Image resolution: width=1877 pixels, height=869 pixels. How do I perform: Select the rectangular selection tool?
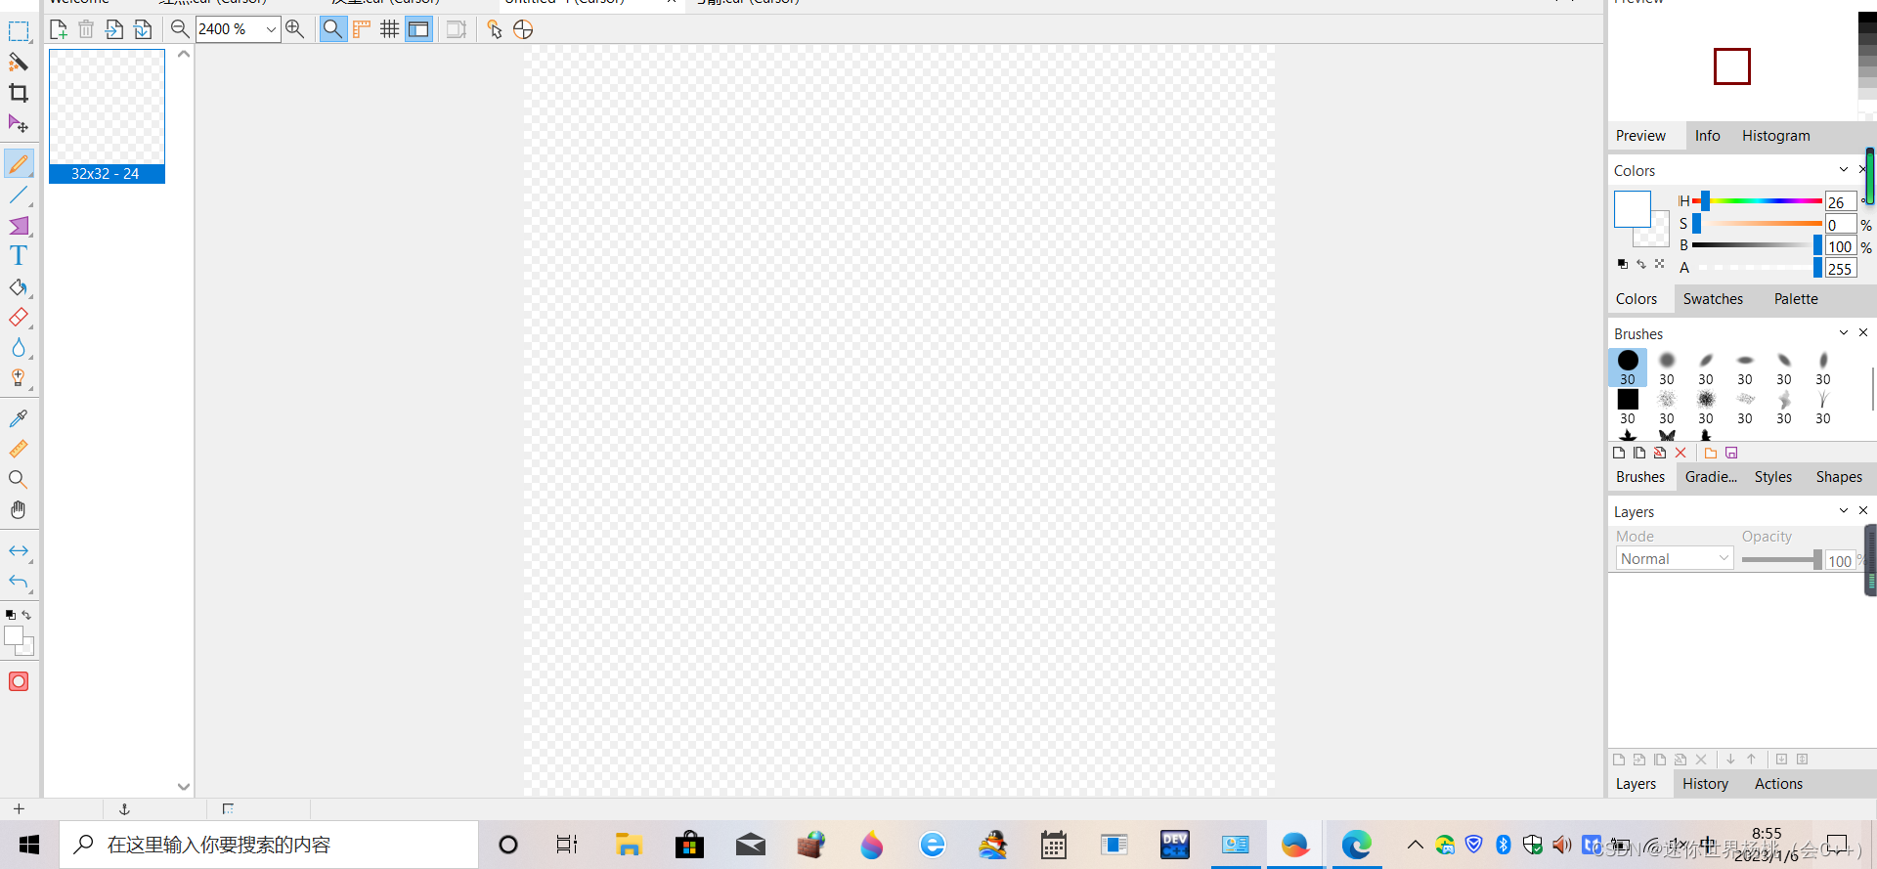pyautogui.click(x=19, y=31)
